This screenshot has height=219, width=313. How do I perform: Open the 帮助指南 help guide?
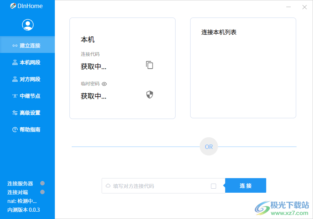(27, 130)
